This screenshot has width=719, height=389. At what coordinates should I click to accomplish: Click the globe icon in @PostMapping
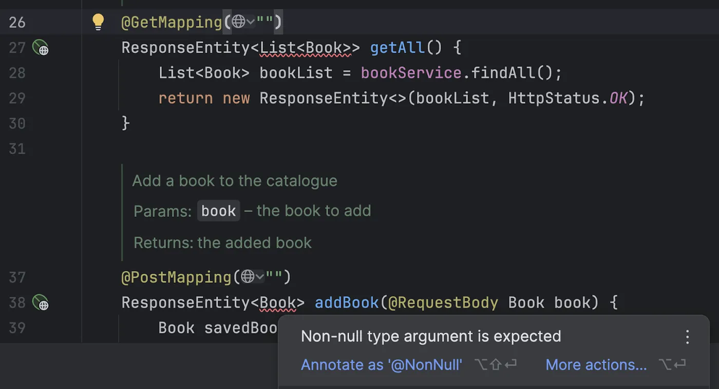[x=248, y=277]
